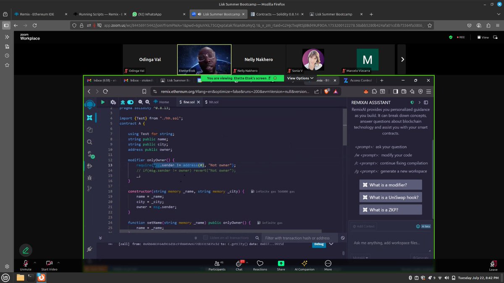Open the Debugger bug icon in sidebar
This screenshot has width=504, height=283.
(89, 177)
